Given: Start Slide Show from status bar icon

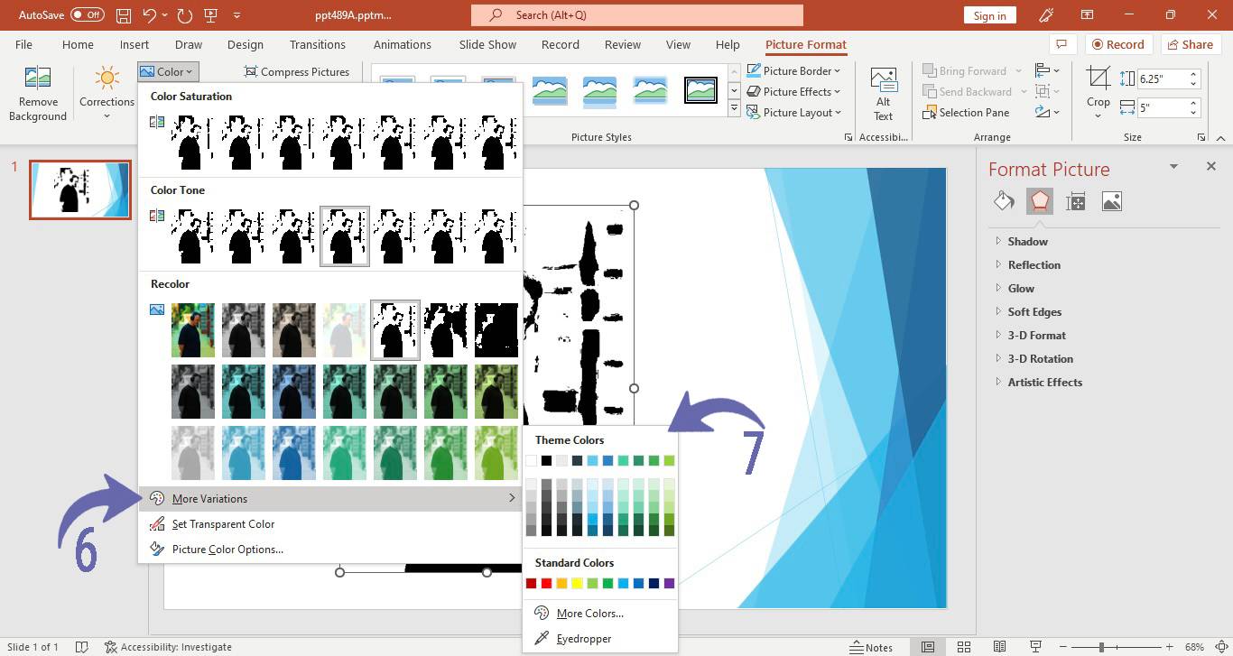Looking at the screenshot, I should tap(1036, 647).
